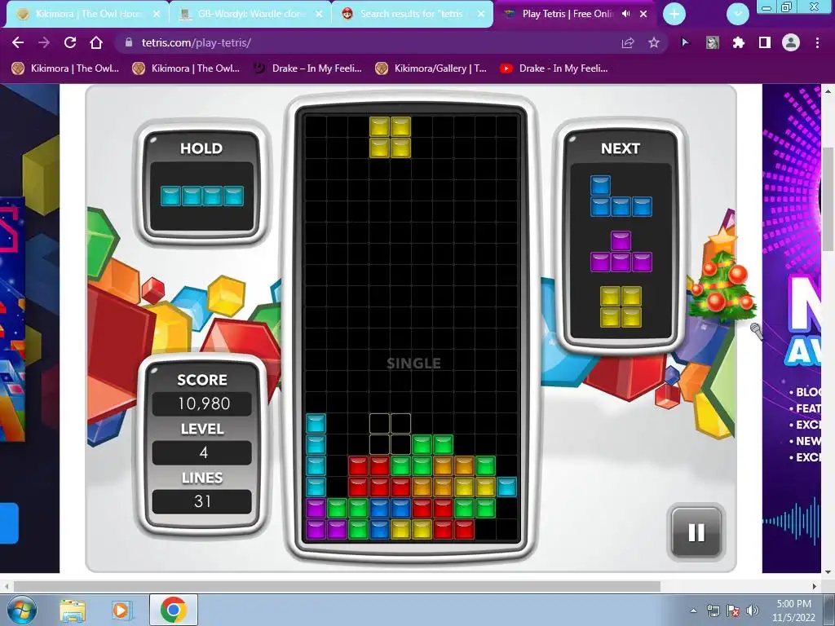Open a new browser tab
Viewport: 835px width, 626px height.
pyautogui.click(x=674, y=15)
